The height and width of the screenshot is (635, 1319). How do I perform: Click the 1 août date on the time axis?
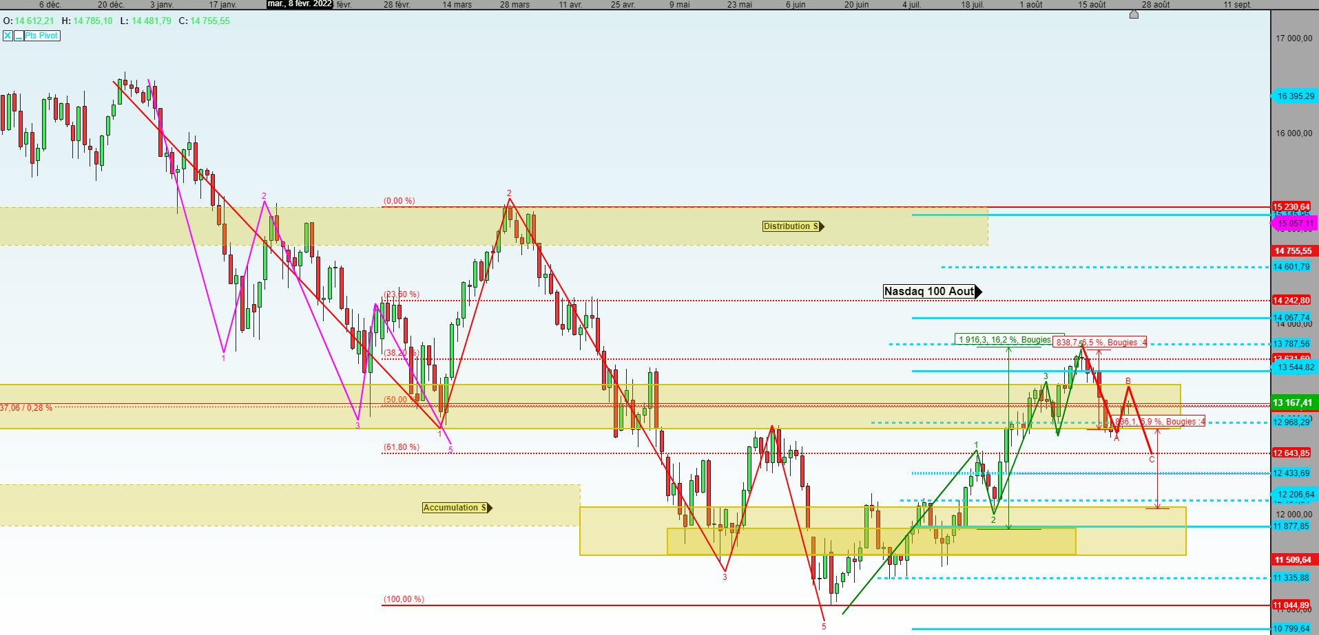(1031, 5)
